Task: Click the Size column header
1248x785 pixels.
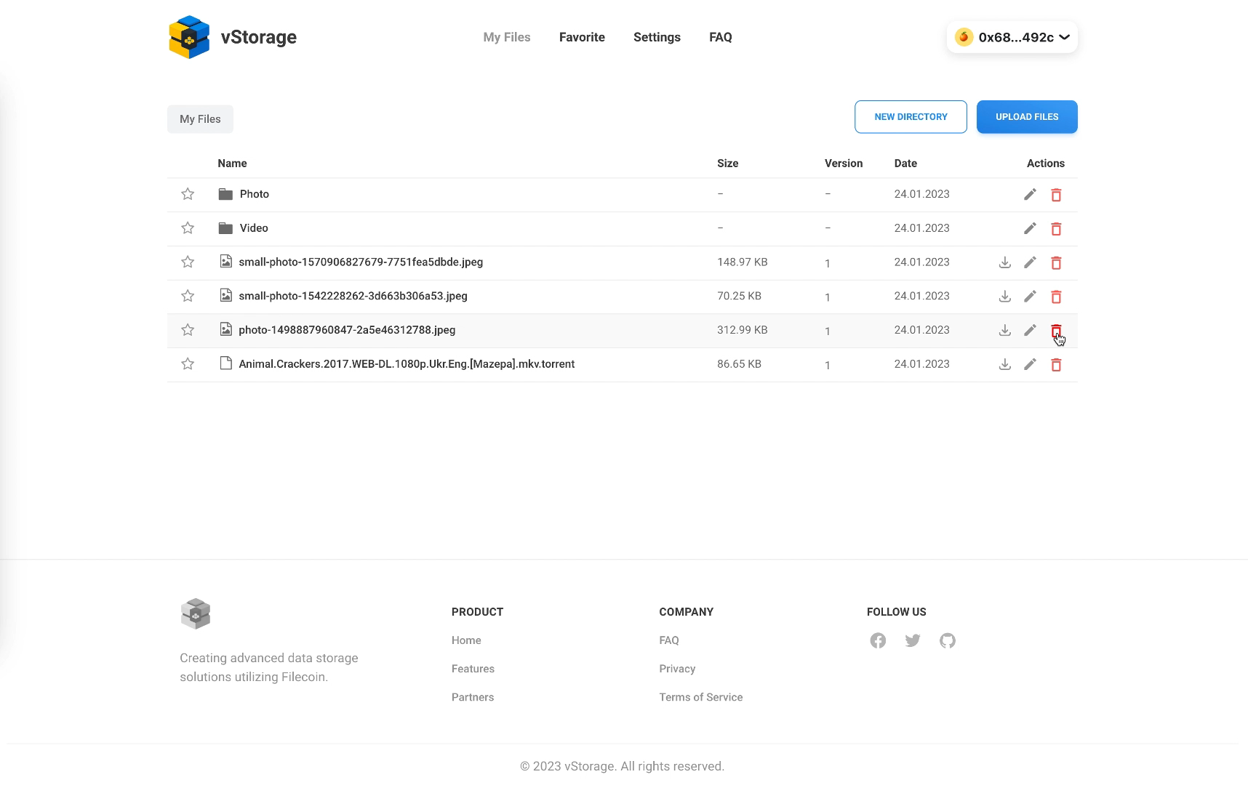Action: click(x=727, y=164)
